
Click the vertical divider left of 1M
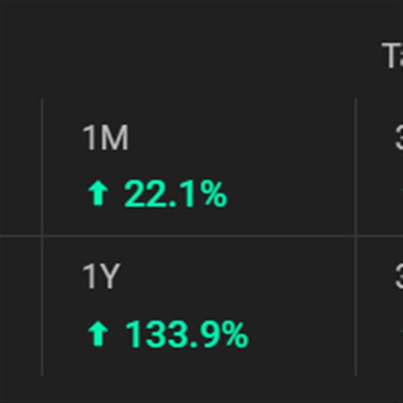click(x=42, y=168)
